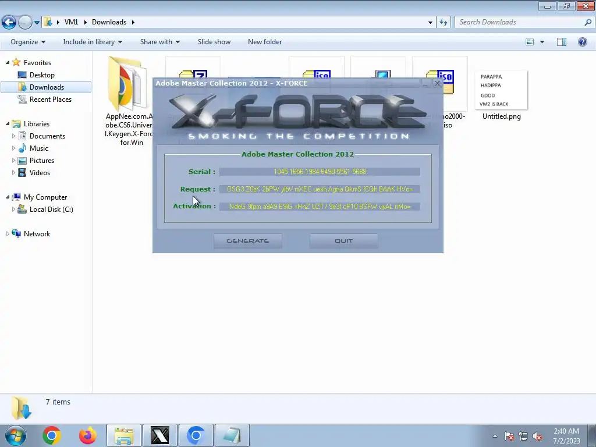Viewport: 596px width, 447px height.
Task: Open the recent pages dropdown beside Forward
Action: 37,23
